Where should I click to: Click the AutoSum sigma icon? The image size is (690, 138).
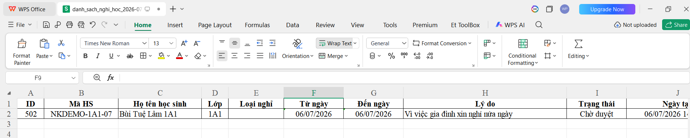point(578,44)
